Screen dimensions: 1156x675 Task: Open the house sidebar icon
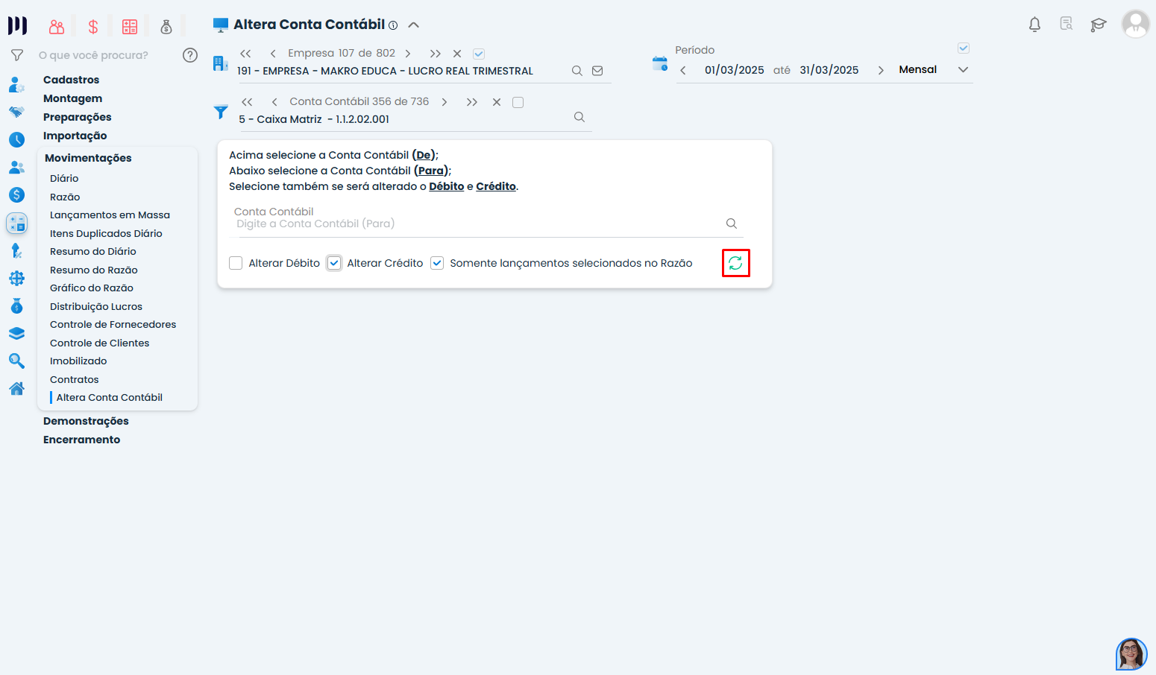click(x=16, y=388)
